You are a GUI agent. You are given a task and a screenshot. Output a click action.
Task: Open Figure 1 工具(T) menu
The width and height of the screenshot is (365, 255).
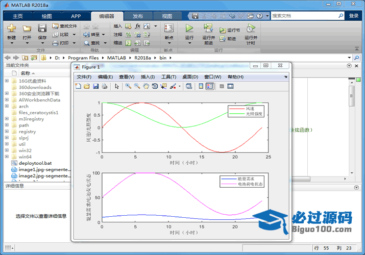pos(169,76)
